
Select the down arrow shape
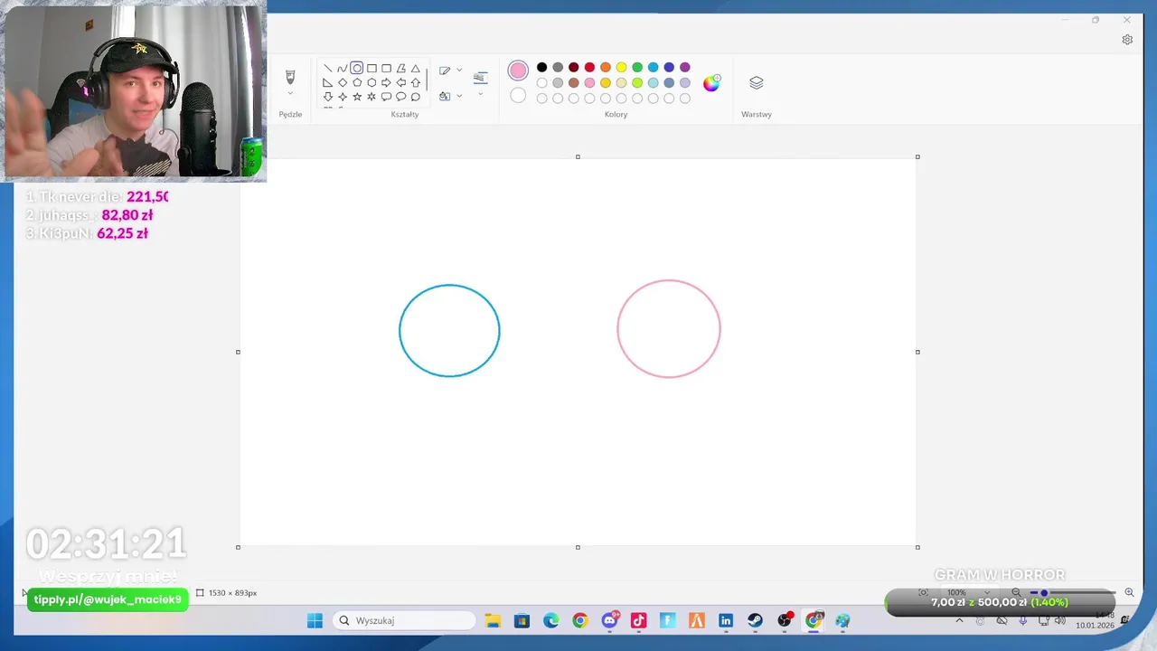pyautogui.click(x=328, y=97)
